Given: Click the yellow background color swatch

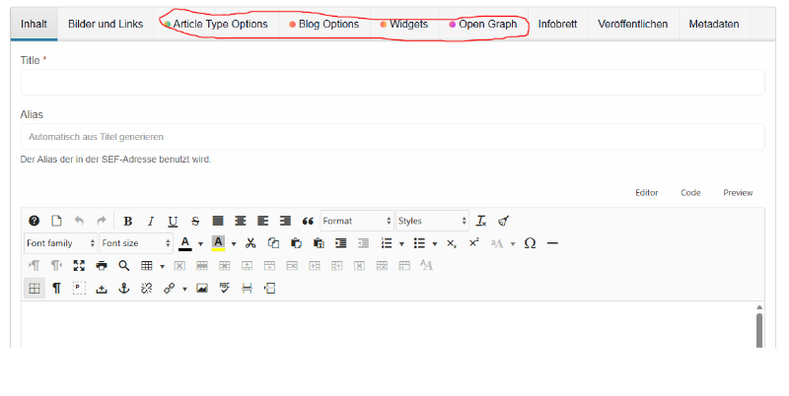Looking at the screenshot, I should (x=218, y=243).
